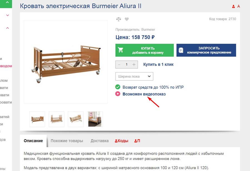Click the shopping cart icon on buy button

click(121, 50)
